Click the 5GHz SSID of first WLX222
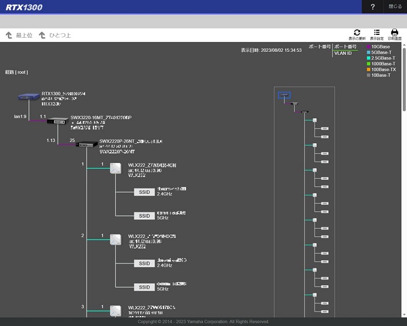The image size is (407, 326). click(x=144, y=216)
